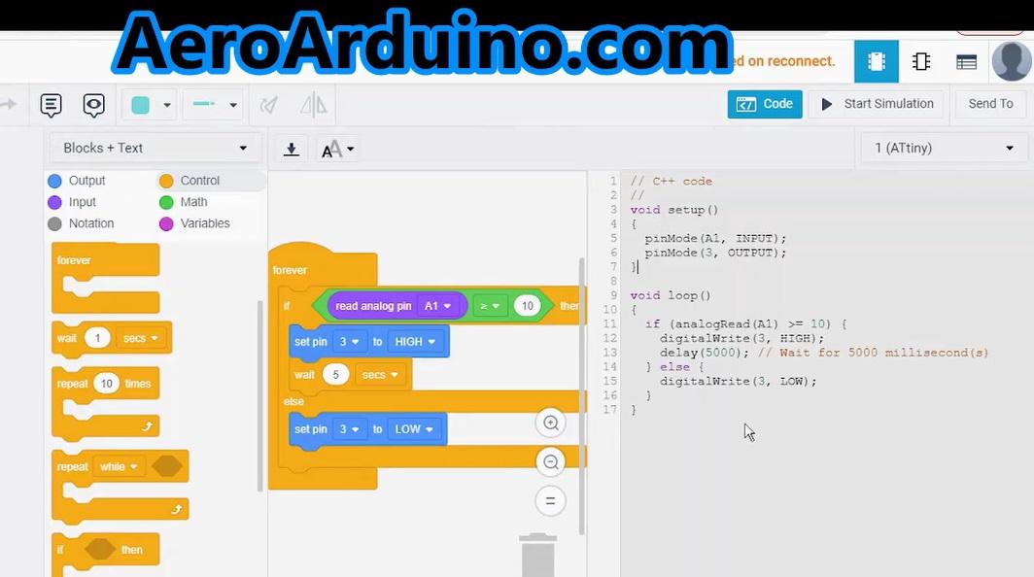Click the 'void setup()' code line

(674, 210)
